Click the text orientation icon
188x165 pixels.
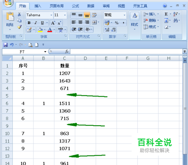point(88,30)
